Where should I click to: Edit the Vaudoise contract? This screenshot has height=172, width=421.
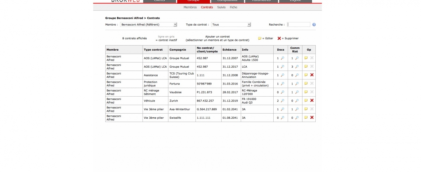tap(306, 92)
